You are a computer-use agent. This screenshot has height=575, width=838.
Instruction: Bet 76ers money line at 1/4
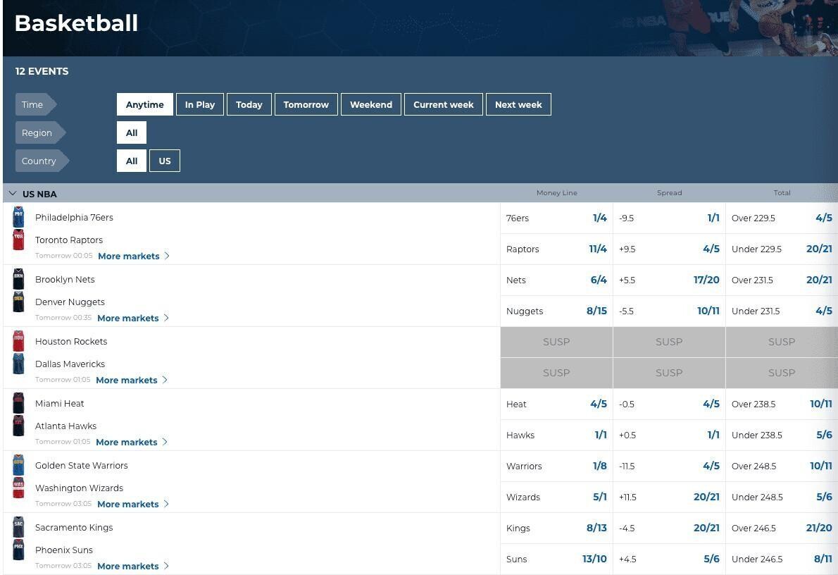pyautogui.click(x=556, y=218)
